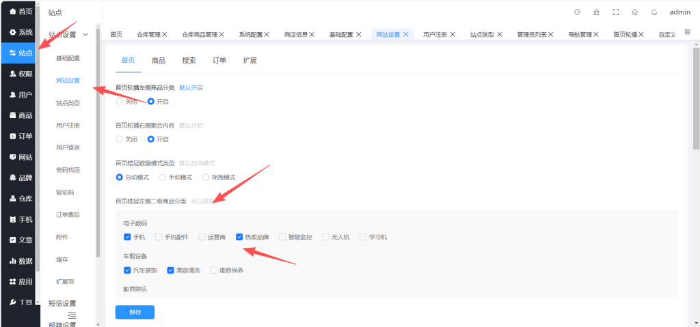
Task: Close the 商店信息 tab
Action: pyautogui.click(x=312, y=34)
